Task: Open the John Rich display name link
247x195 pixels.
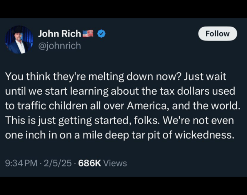Action: click(x=60, y=34)
